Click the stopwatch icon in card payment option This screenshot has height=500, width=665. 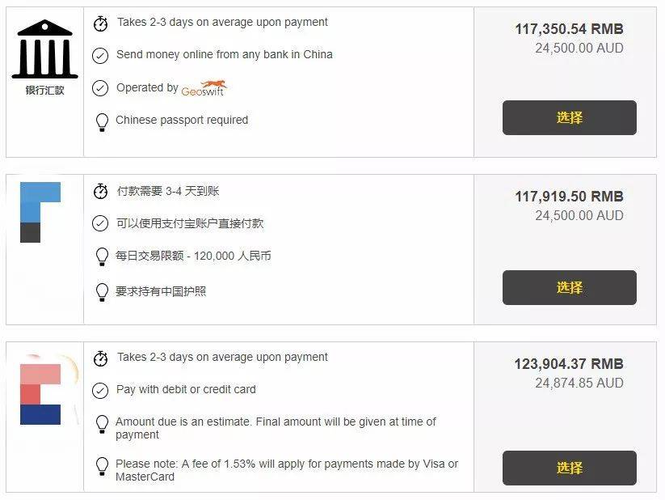100,358
